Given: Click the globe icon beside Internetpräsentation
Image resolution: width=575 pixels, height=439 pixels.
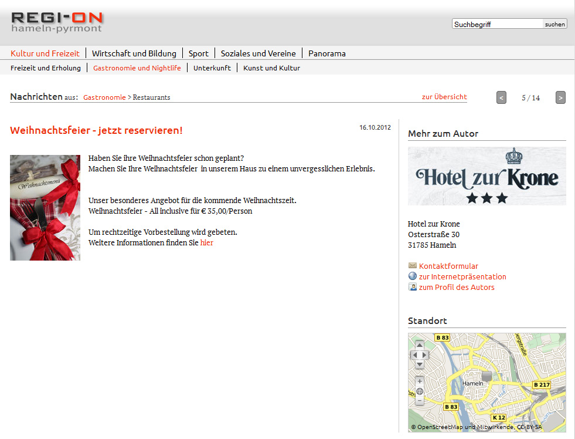Looking at the screenshot, I should pos(413,276).
